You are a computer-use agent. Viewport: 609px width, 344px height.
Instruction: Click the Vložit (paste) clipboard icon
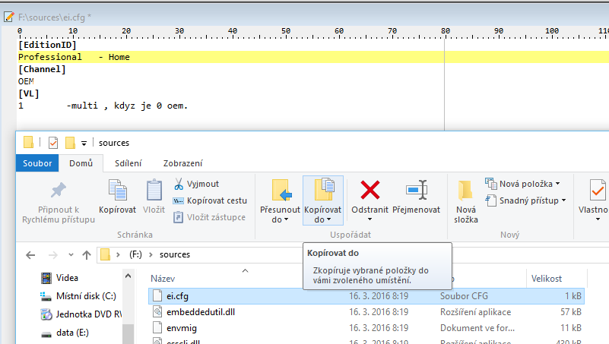coord(154,190)
